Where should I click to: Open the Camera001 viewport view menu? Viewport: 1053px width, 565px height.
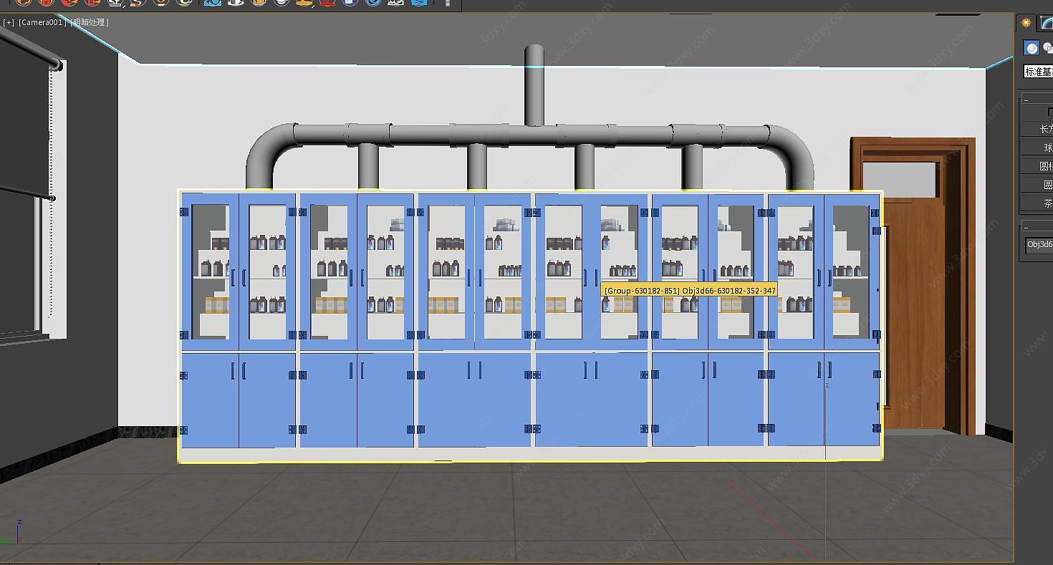click(x=42, y=22)
